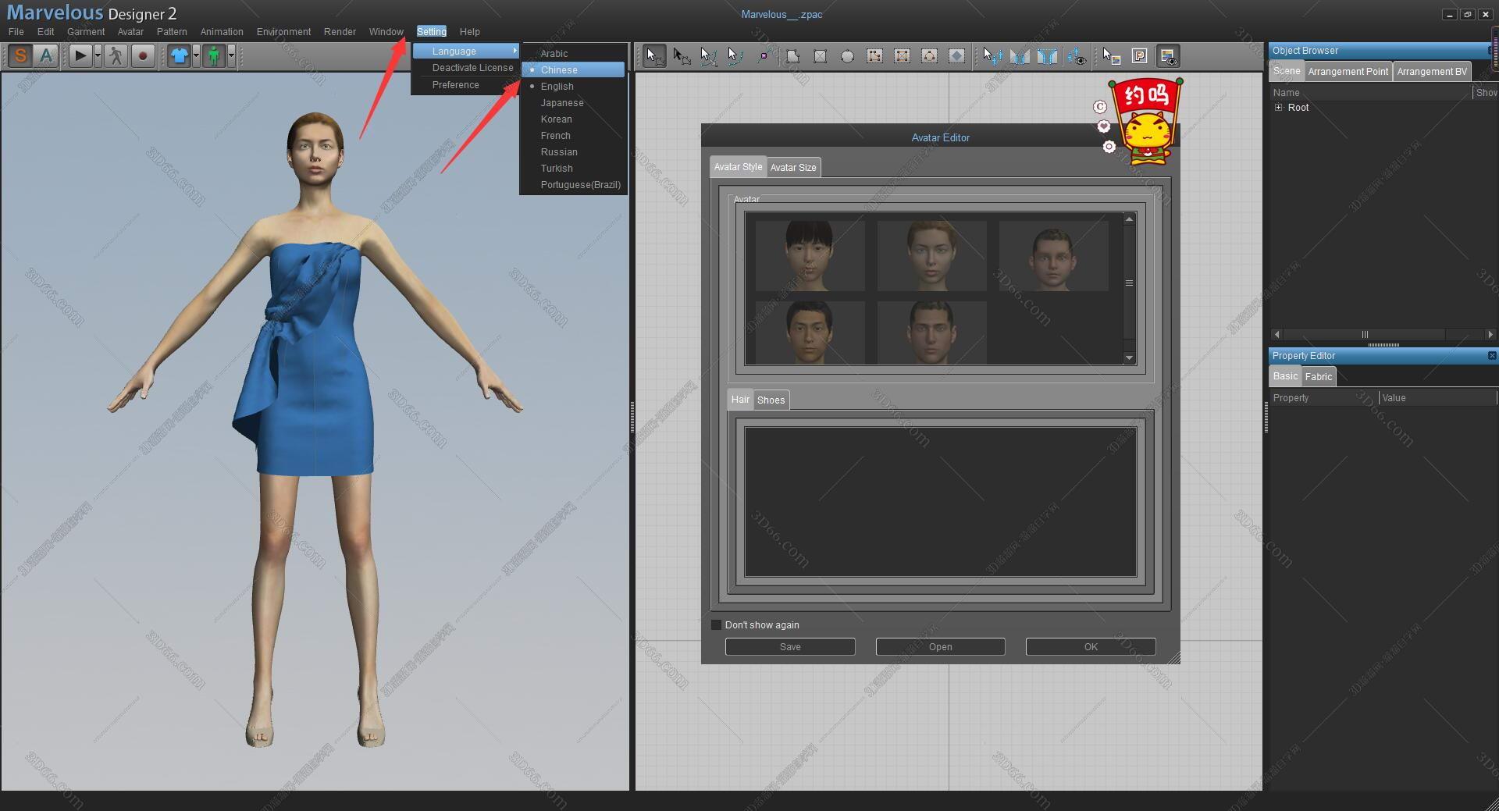Click the green avatar display icon

pos(214,55)
